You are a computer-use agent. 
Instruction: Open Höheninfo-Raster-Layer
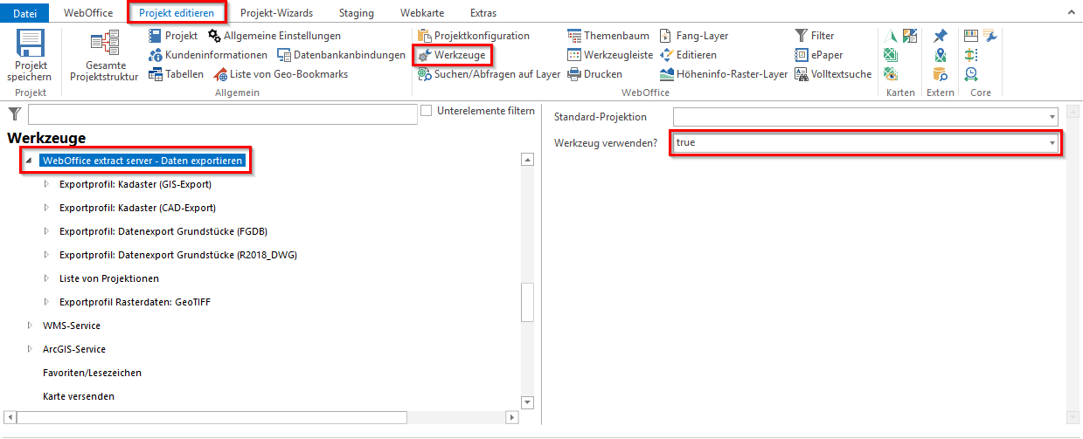724,74
